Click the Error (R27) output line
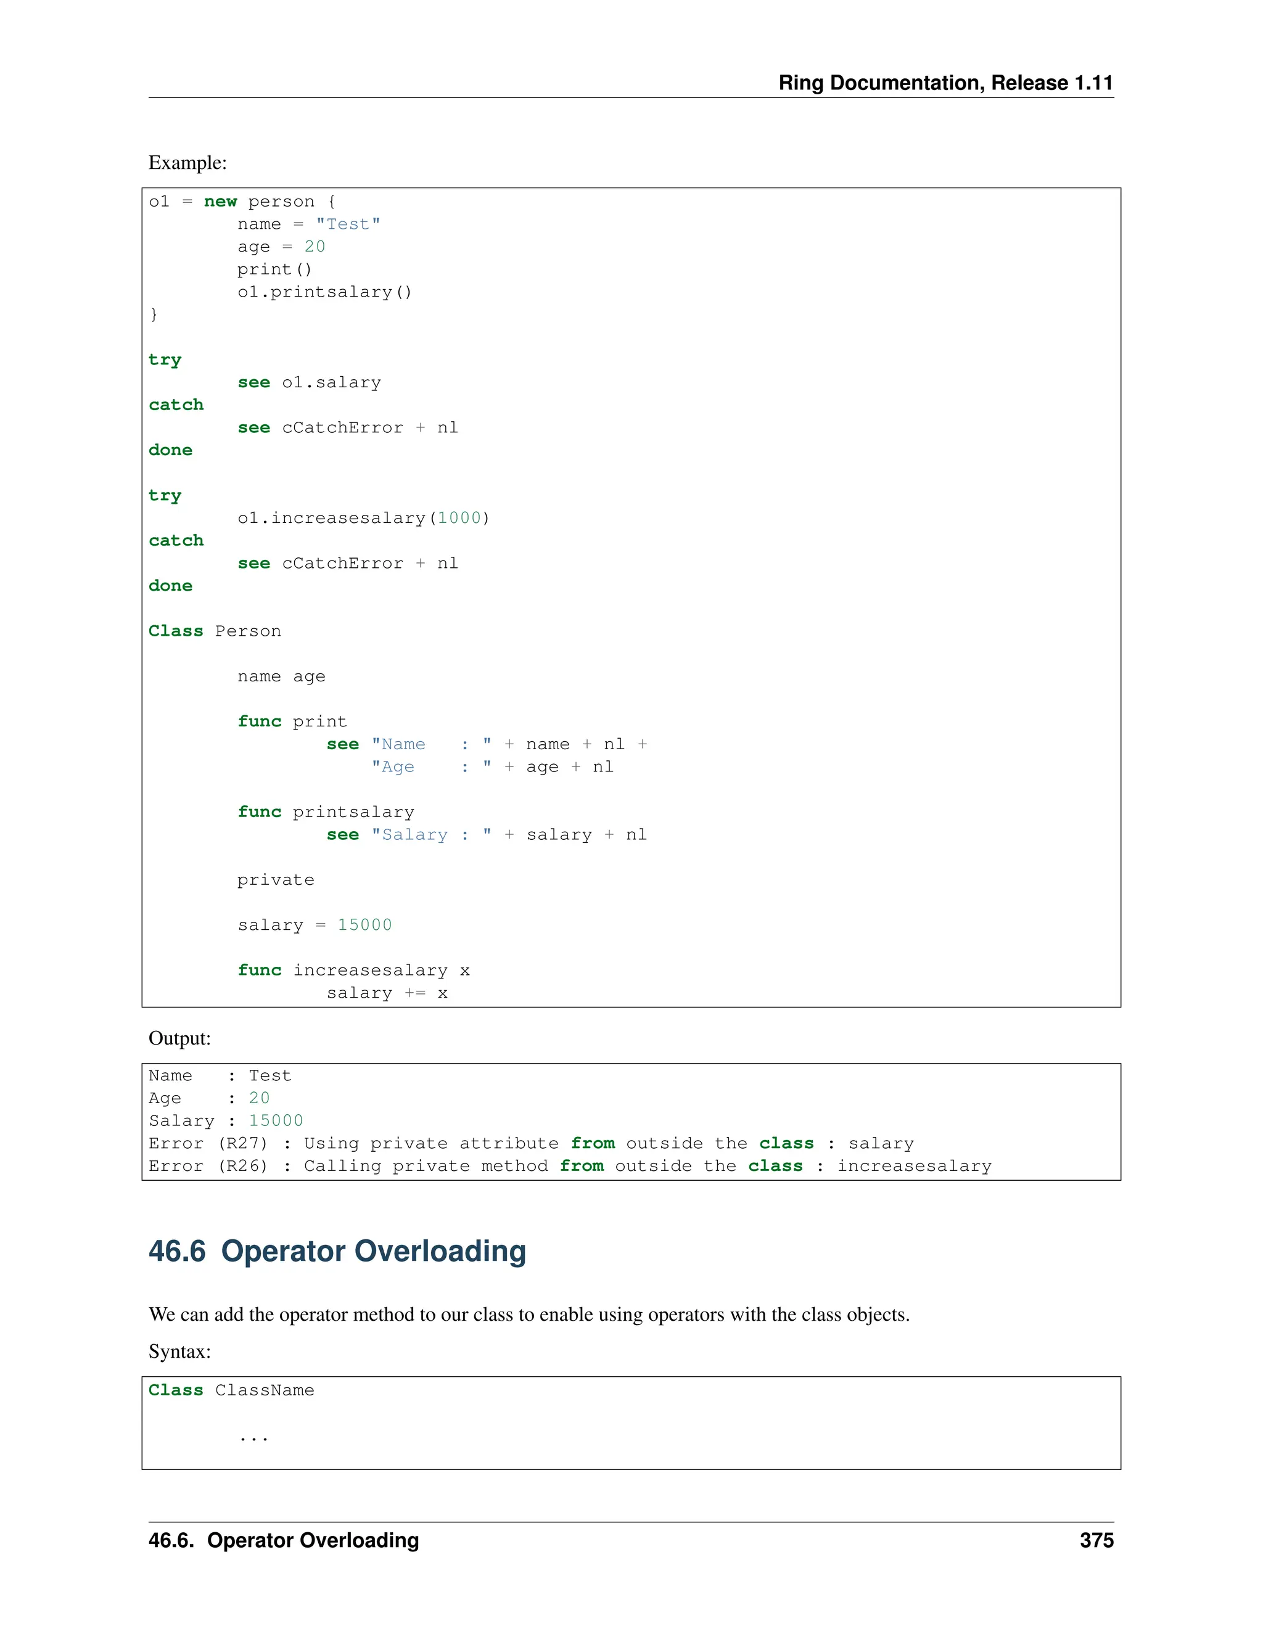The width and height of the screenshot is (1263, 1634). (530, 1143)
